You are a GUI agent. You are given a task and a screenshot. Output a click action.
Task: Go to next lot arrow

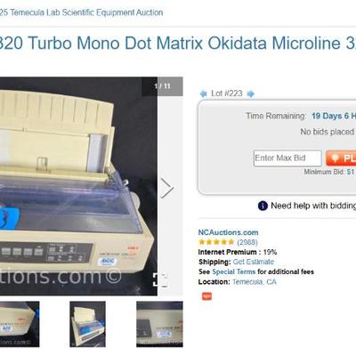[x=251, y=93]
